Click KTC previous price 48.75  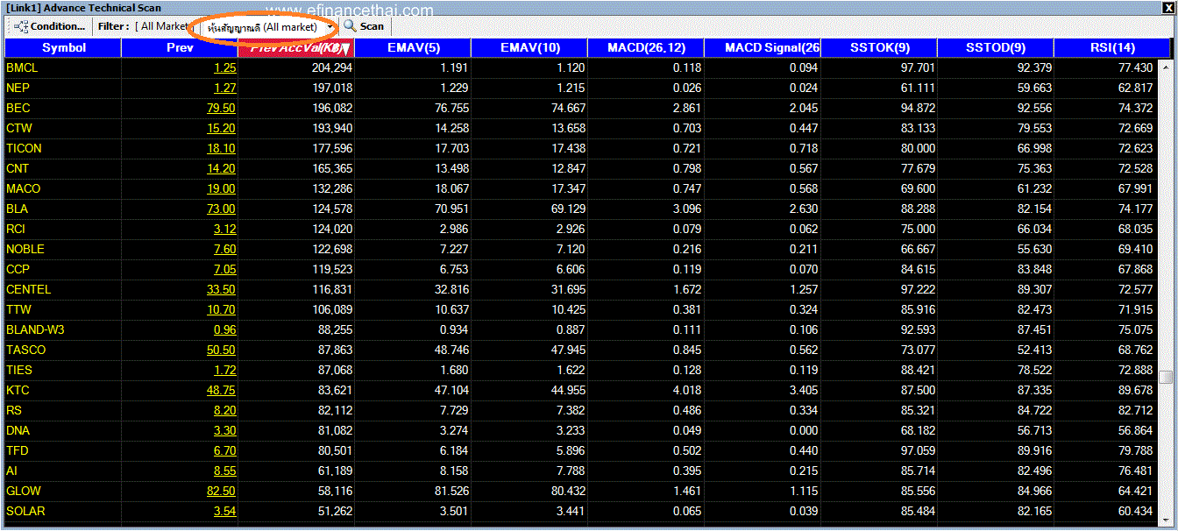221,390
